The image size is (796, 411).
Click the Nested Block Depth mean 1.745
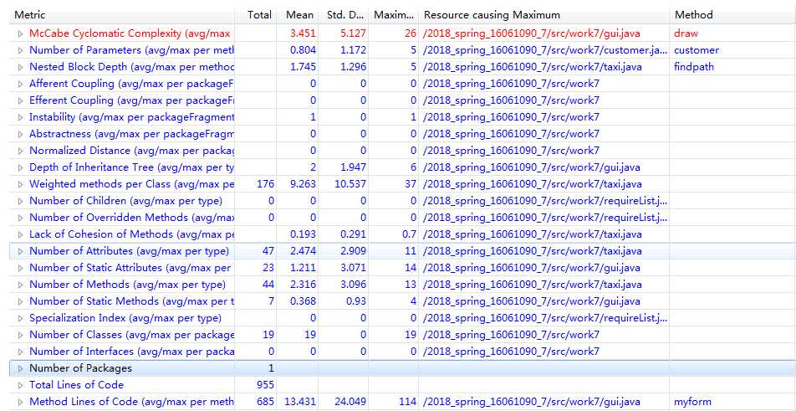303,67
